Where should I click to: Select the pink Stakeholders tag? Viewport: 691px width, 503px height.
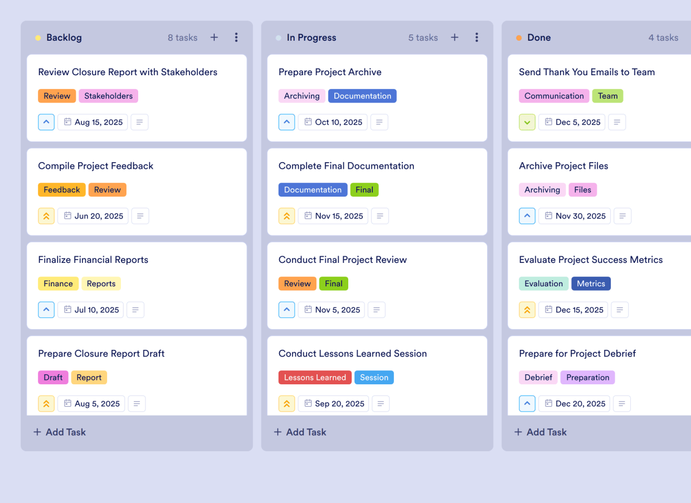(108, 96)
